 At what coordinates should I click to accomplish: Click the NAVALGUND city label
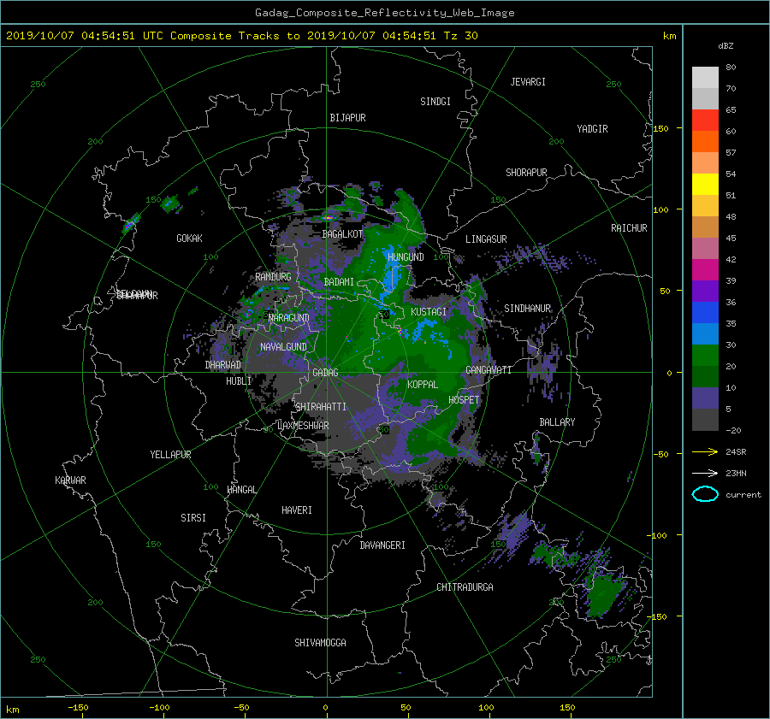(x=283, y=347)
